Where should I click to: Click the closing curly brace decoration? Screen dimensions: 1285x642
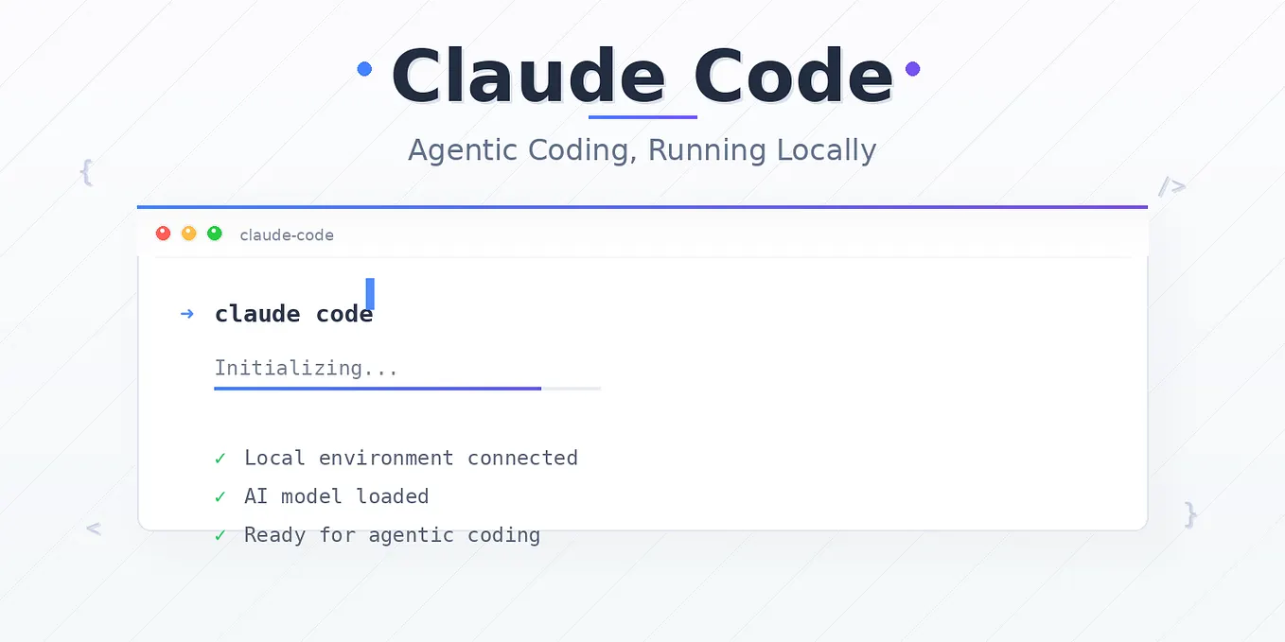tap(1190, 514)
